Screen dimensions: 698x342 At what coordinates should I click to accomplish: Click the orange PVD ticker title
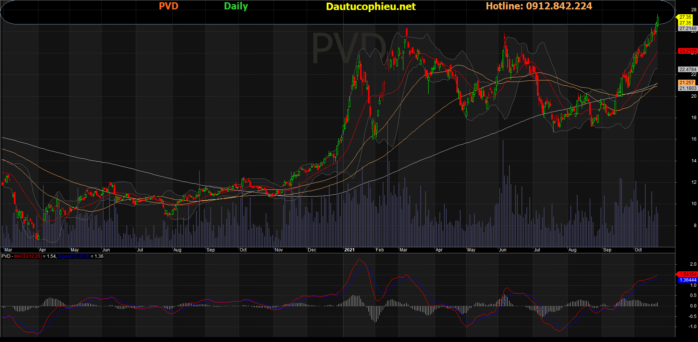click(x=168, y=6)
